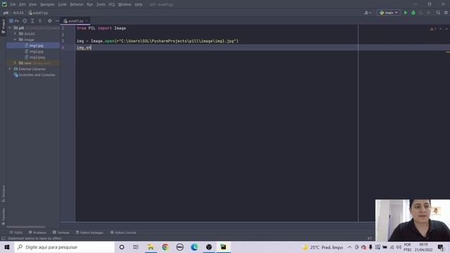This screenshot has width=450, height=253.
Task: Collapse the pill project root node
Action: pos(10,28)
